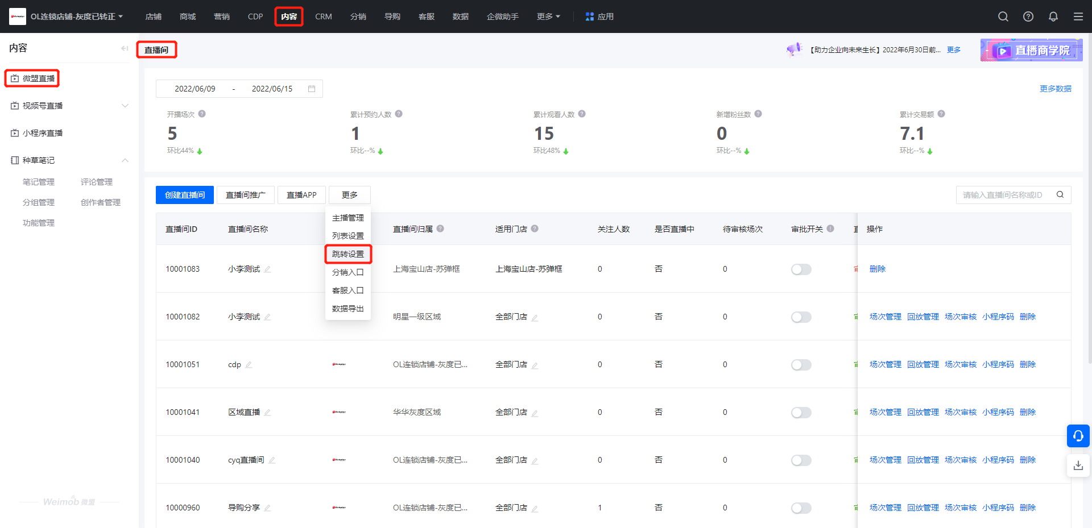
Task: Toggle 审批开关 for 导购分享 room
Action: click(x=801, y=508)
